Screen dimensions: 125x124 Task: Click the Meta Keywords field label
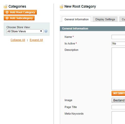point(74,114)
